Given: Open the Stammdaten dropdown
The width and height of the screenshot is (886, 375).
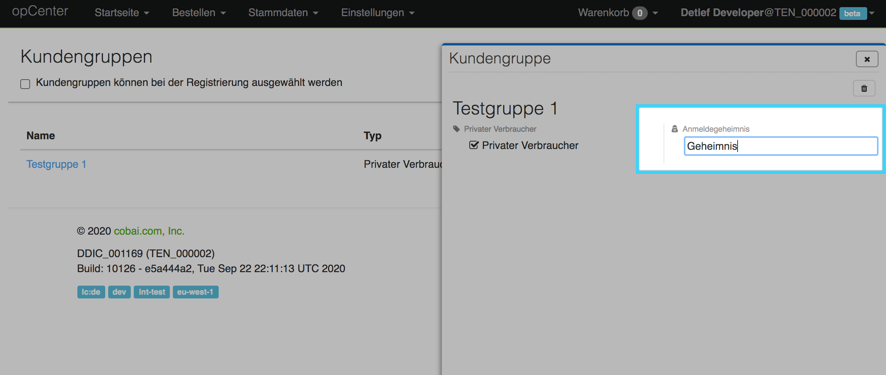Looking at the screenshot, I should [x=283, y=13].
